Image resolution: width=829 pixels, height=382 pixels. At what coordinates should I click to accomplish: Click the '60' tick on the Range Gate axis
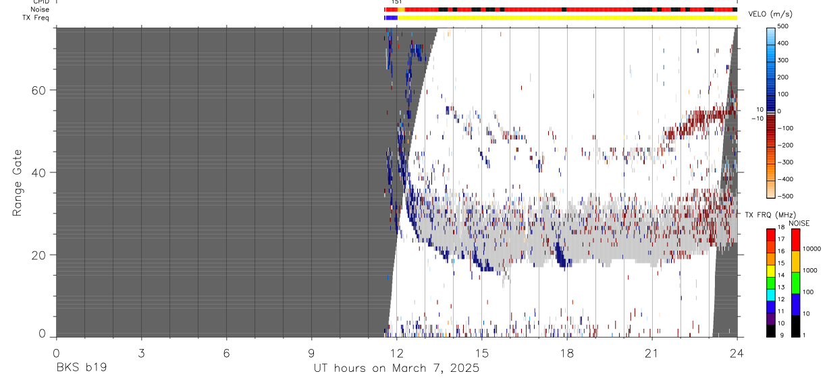39,90
